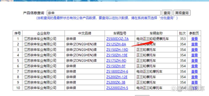Click batch number 353 in the first row
Screen dimensions: 209x96
point(183,39)
